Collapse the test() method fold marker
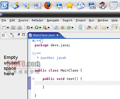Image resolution: width=120 pixels, height=99 pixels. 33,79
